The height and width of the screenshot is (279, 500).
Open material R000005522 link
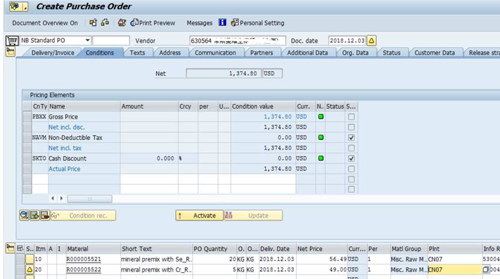[x=84, y=270]
